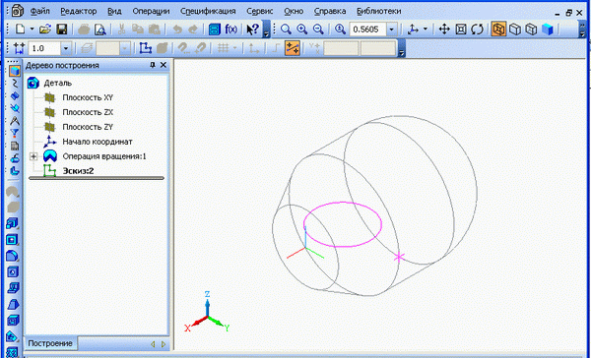Viewport: 591px width, 358px height.
Task: Click the context help pointer icon
Action: coord(252,30)
